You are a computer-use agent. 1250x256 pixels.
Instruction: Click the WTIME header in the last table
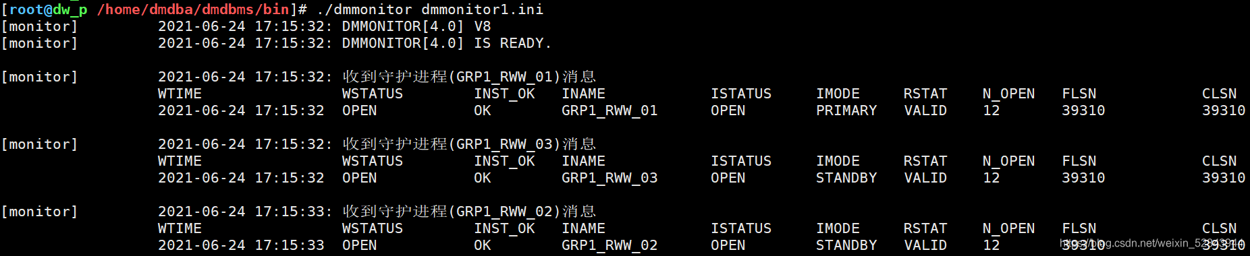tap(180, 228)
